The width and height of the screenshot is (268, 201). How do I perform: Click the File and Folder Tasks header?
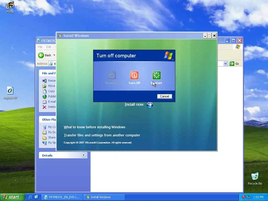48,73
